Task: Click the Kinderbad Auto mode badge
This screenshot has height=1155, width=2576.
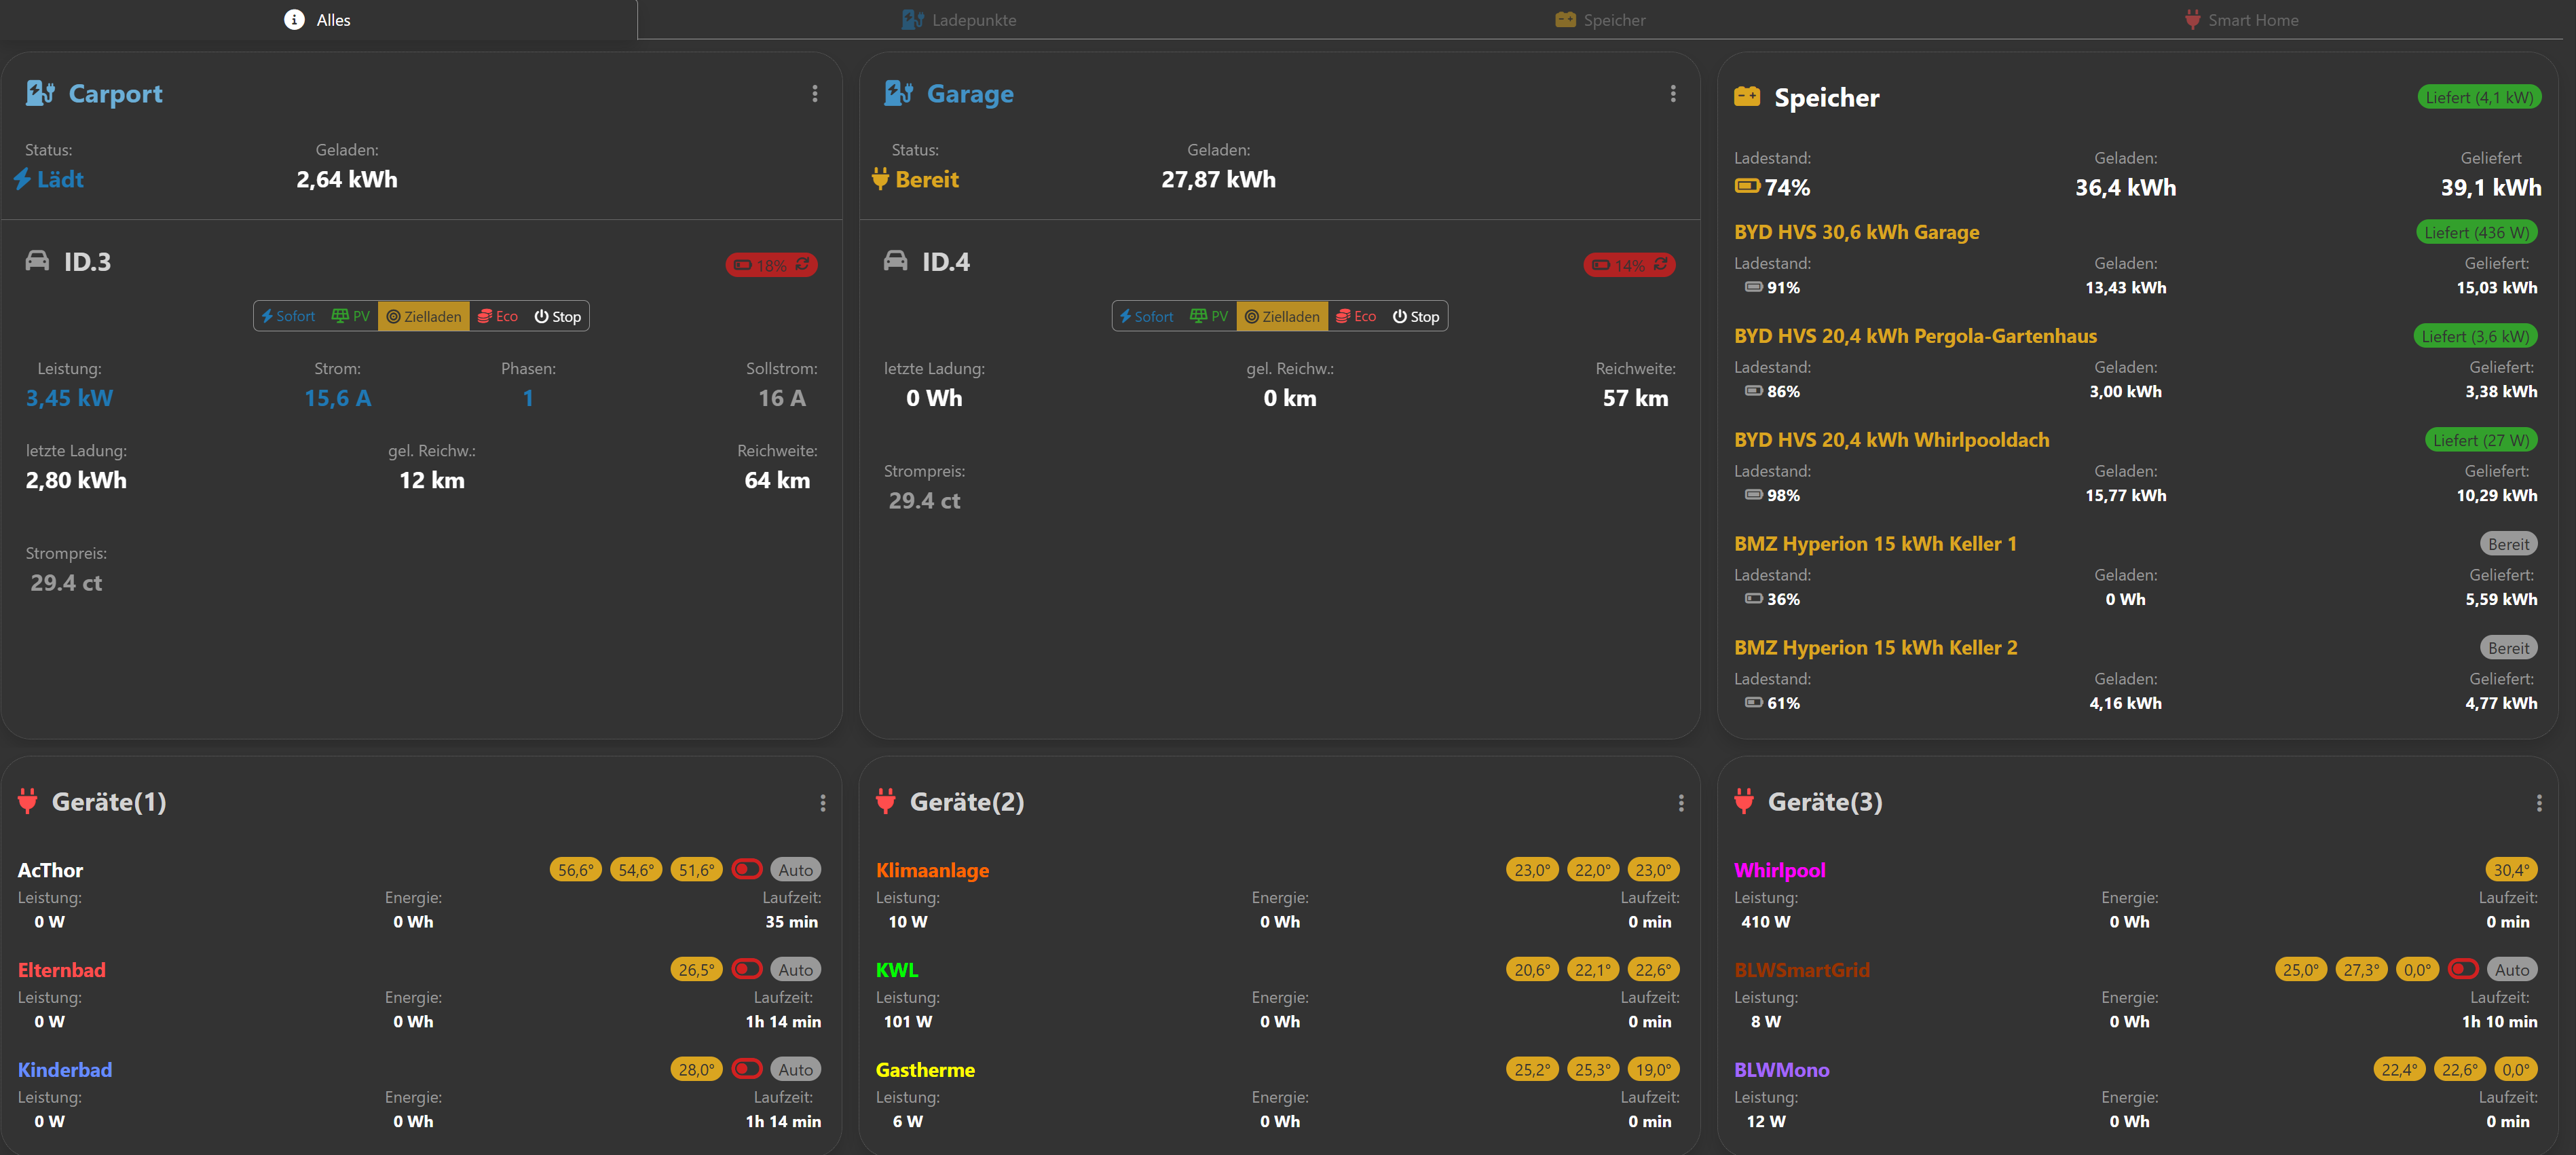Action: point(795,1069)
